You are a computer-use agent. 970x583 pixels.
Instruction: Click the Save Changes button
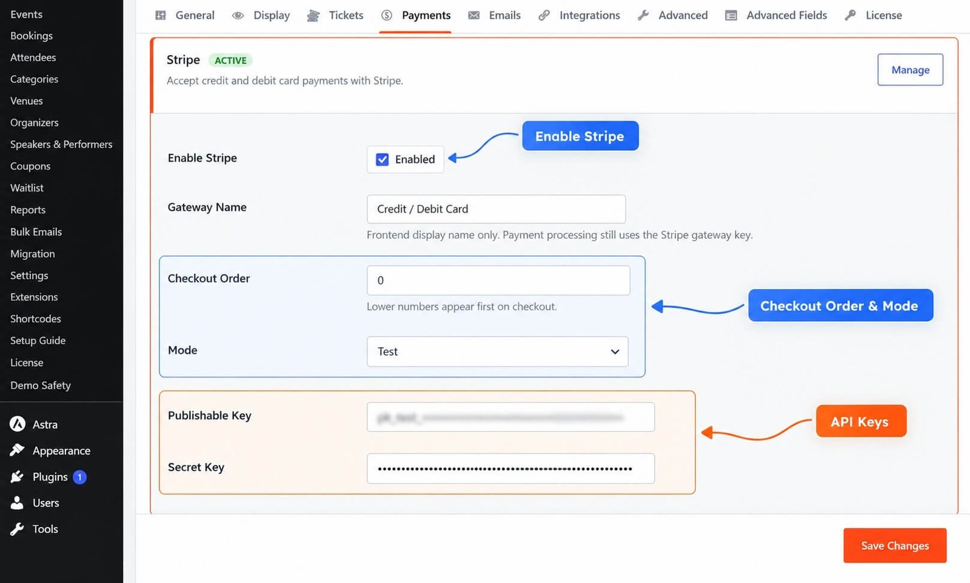pyautogui.click(x=895, y=545)
